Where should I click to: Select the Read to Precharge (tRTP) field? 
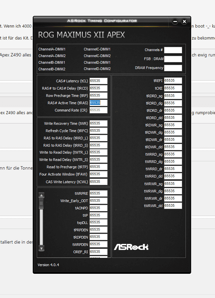click(x=98, y=167)
